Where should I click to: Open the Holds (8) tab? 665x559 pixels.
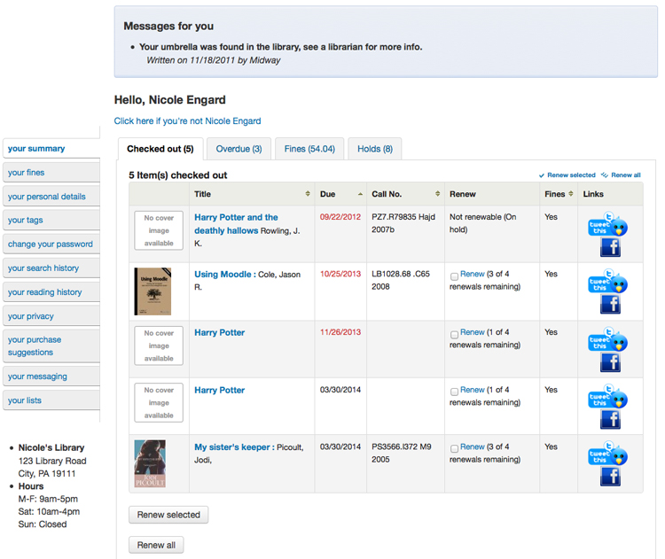tap(374, 149)
